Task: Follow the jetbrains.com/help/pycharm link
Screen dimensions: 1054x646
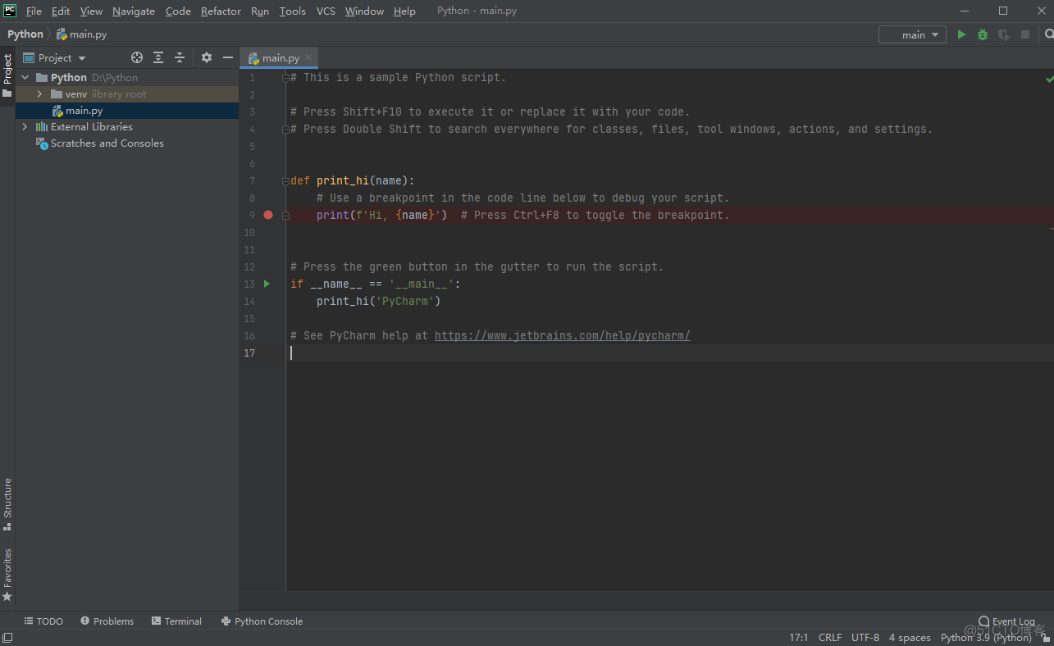Action: coord(563,335)
